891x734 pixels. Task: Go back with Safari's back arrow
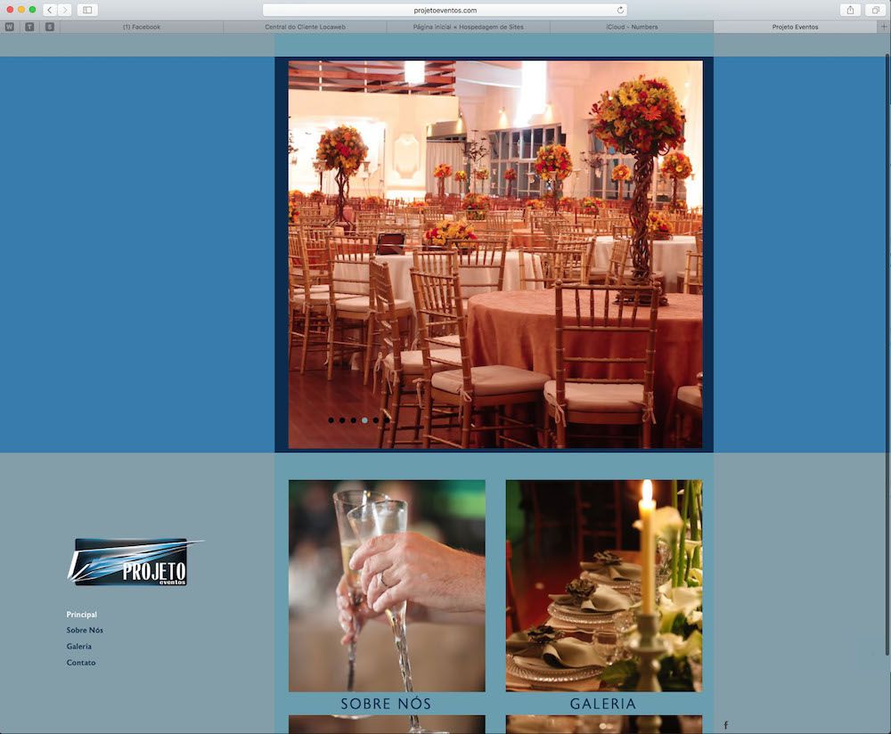49,10
